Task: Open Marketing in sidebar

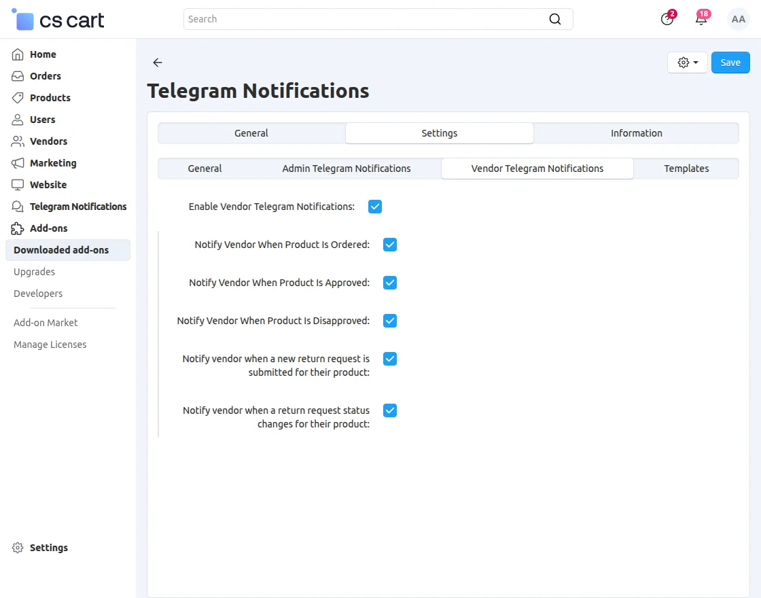Action: 53,163
